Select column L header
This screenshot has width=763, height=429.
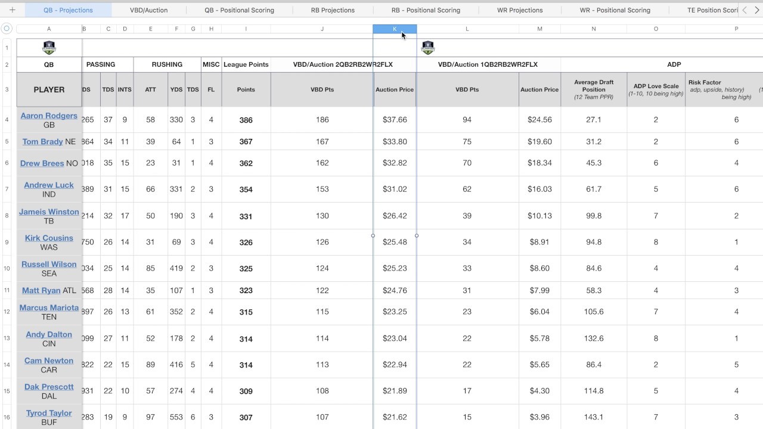pos(467,29)
